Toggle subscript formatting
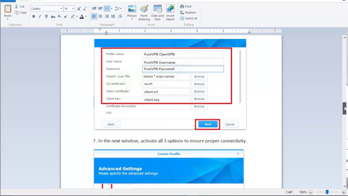This screenshot has width=348, height=196. (x=60, y=17)
